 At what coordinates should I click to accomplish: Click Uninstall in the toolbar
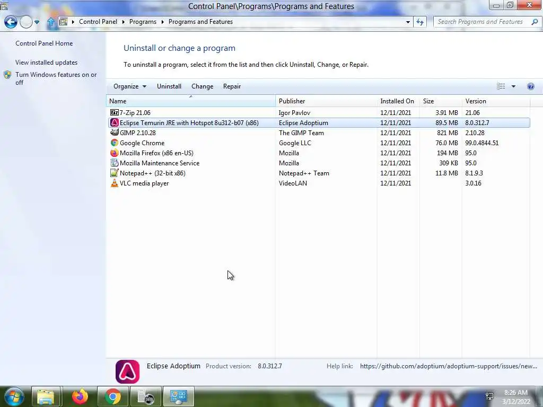coord(169,86)
